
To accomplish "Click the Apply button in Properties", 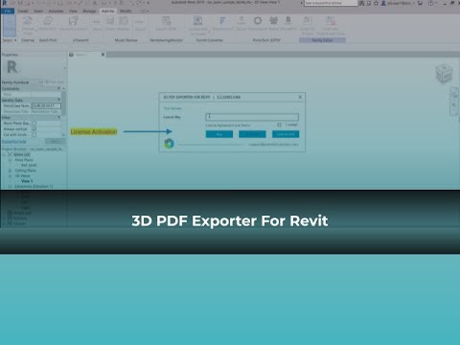I will [56, 141].
